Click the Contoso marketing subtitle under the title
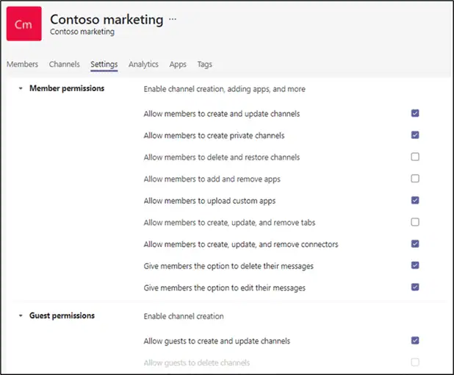Screen dimensions: 454x375 click(82, 32)
